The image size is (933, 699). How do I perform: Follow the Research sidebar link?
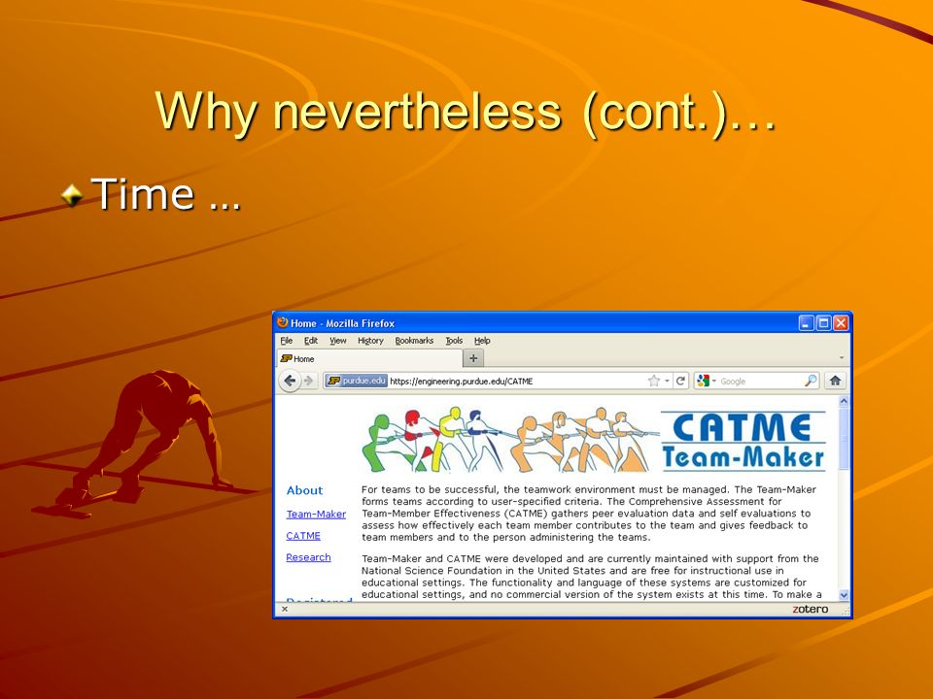308,557
